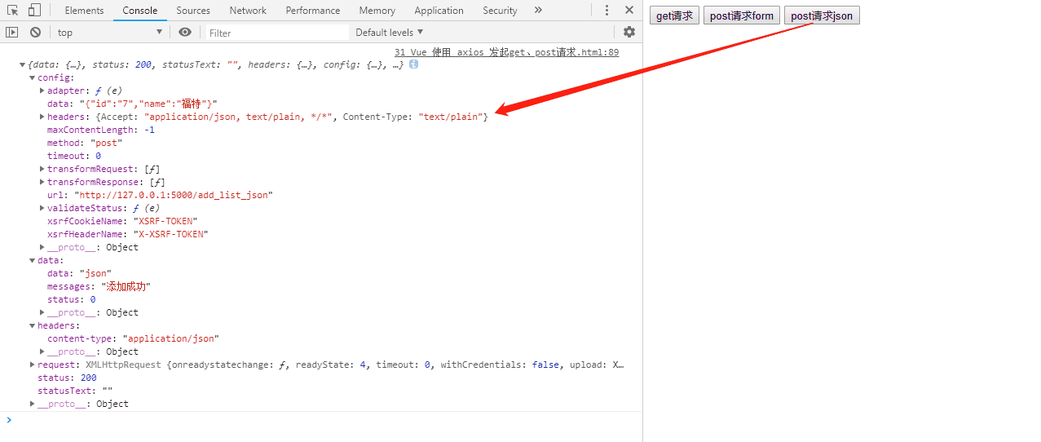The width and height of the screenshot is (1041, 442).
Task: Select the data: "json" row
Action: click(79, 273)
